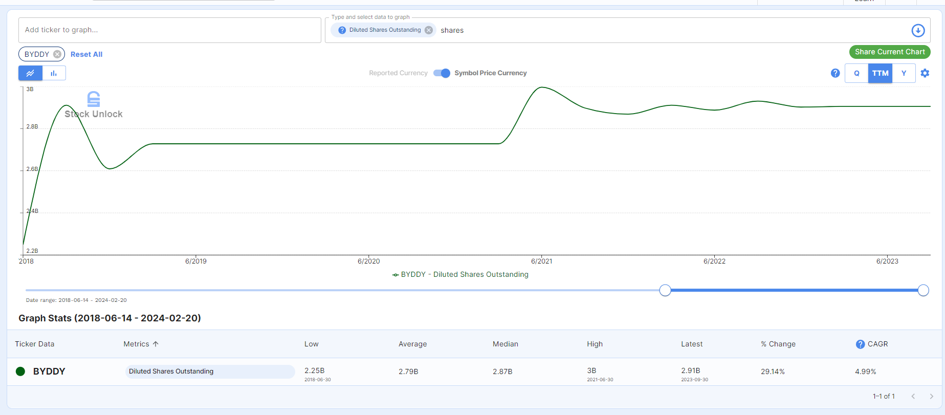
Task: Select Quarterly (Q) period
Action: pos(856,73)
